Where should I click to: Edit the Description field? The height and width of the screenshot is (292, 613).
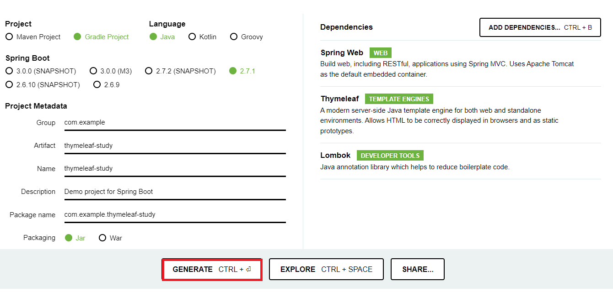pos(175,192)
